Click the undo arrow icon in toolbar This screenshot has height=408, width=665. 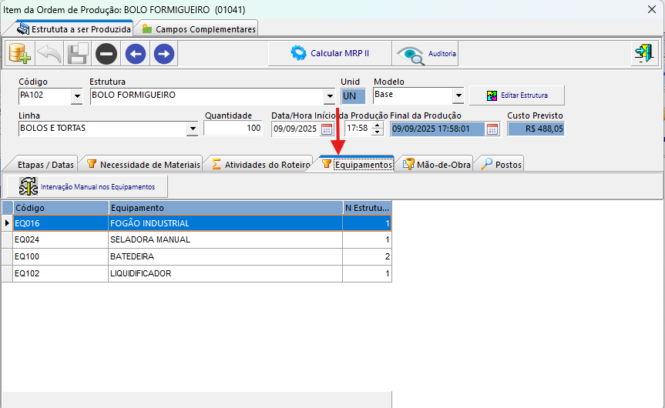[x=49, y=54]
